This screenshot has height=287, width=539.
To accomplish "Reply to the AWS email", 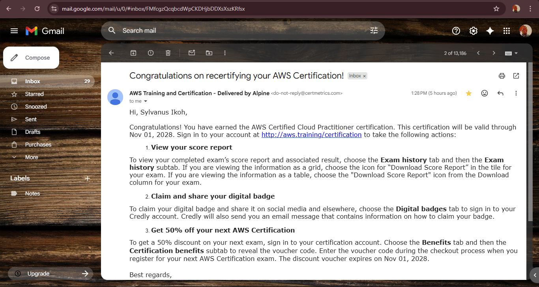I will pos(500,93).
